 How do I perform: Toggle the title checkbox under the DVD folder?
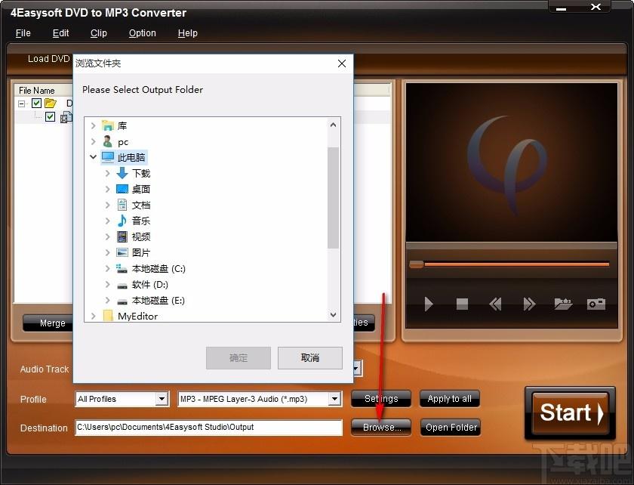50,117
